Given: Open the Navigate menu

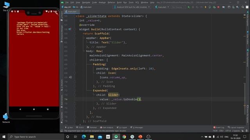Looking at the screenshot, I should (86, 2).
